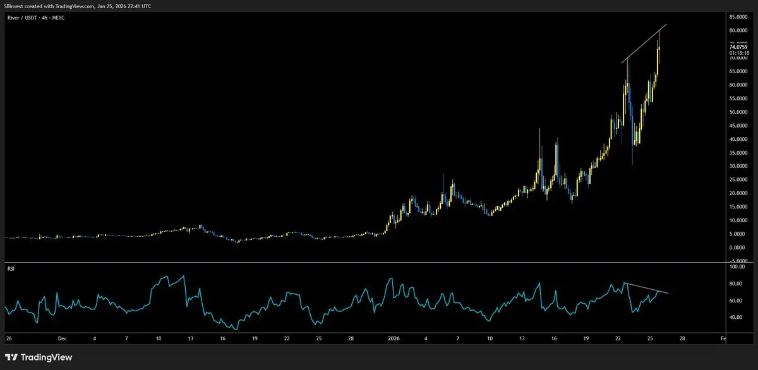
Task: Click the 80.0000 price axis label
Action: (x=738, y=30)
